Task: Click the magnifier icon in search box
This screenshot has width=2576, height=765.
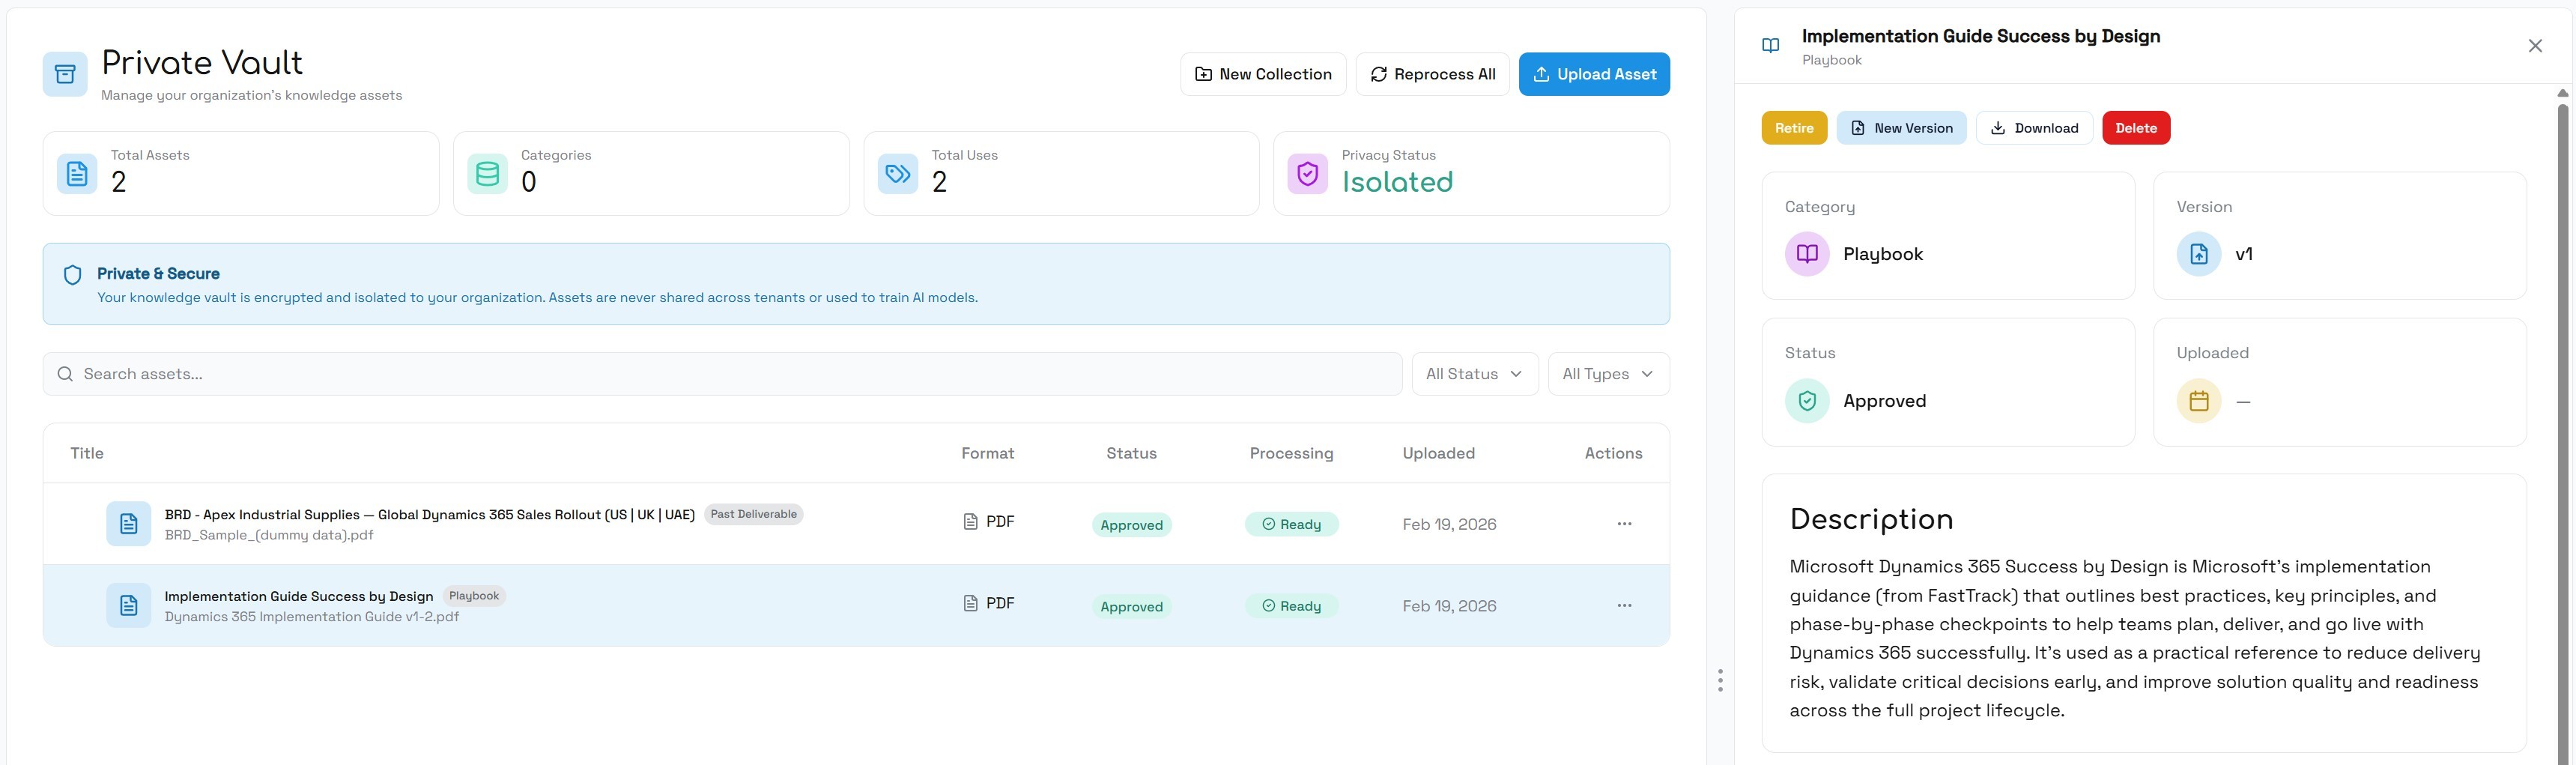Action: [x=66, y=374]
